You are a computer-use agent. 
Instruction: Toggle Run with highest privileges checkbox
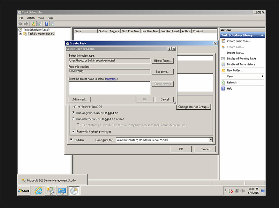click(x=73, y=131)
